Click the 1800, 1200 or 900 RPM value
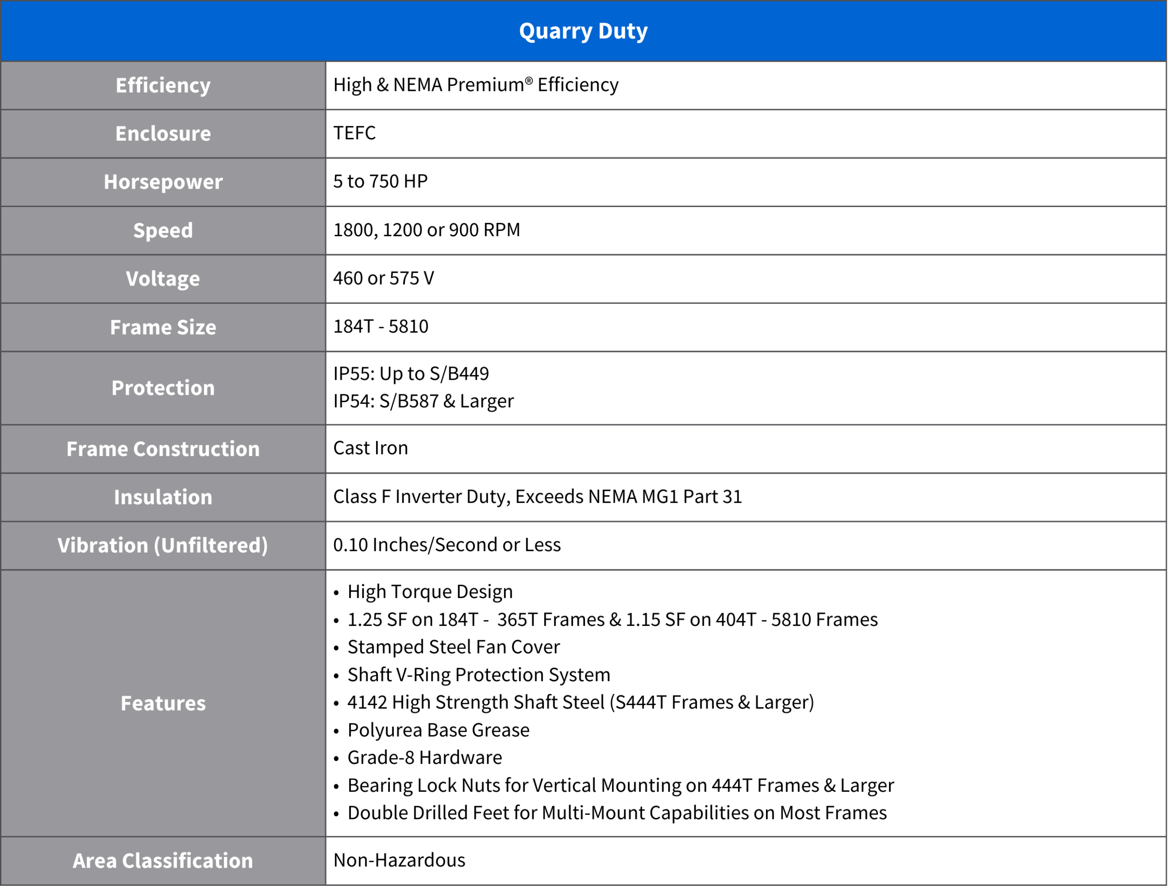 [x=426, y=230]
